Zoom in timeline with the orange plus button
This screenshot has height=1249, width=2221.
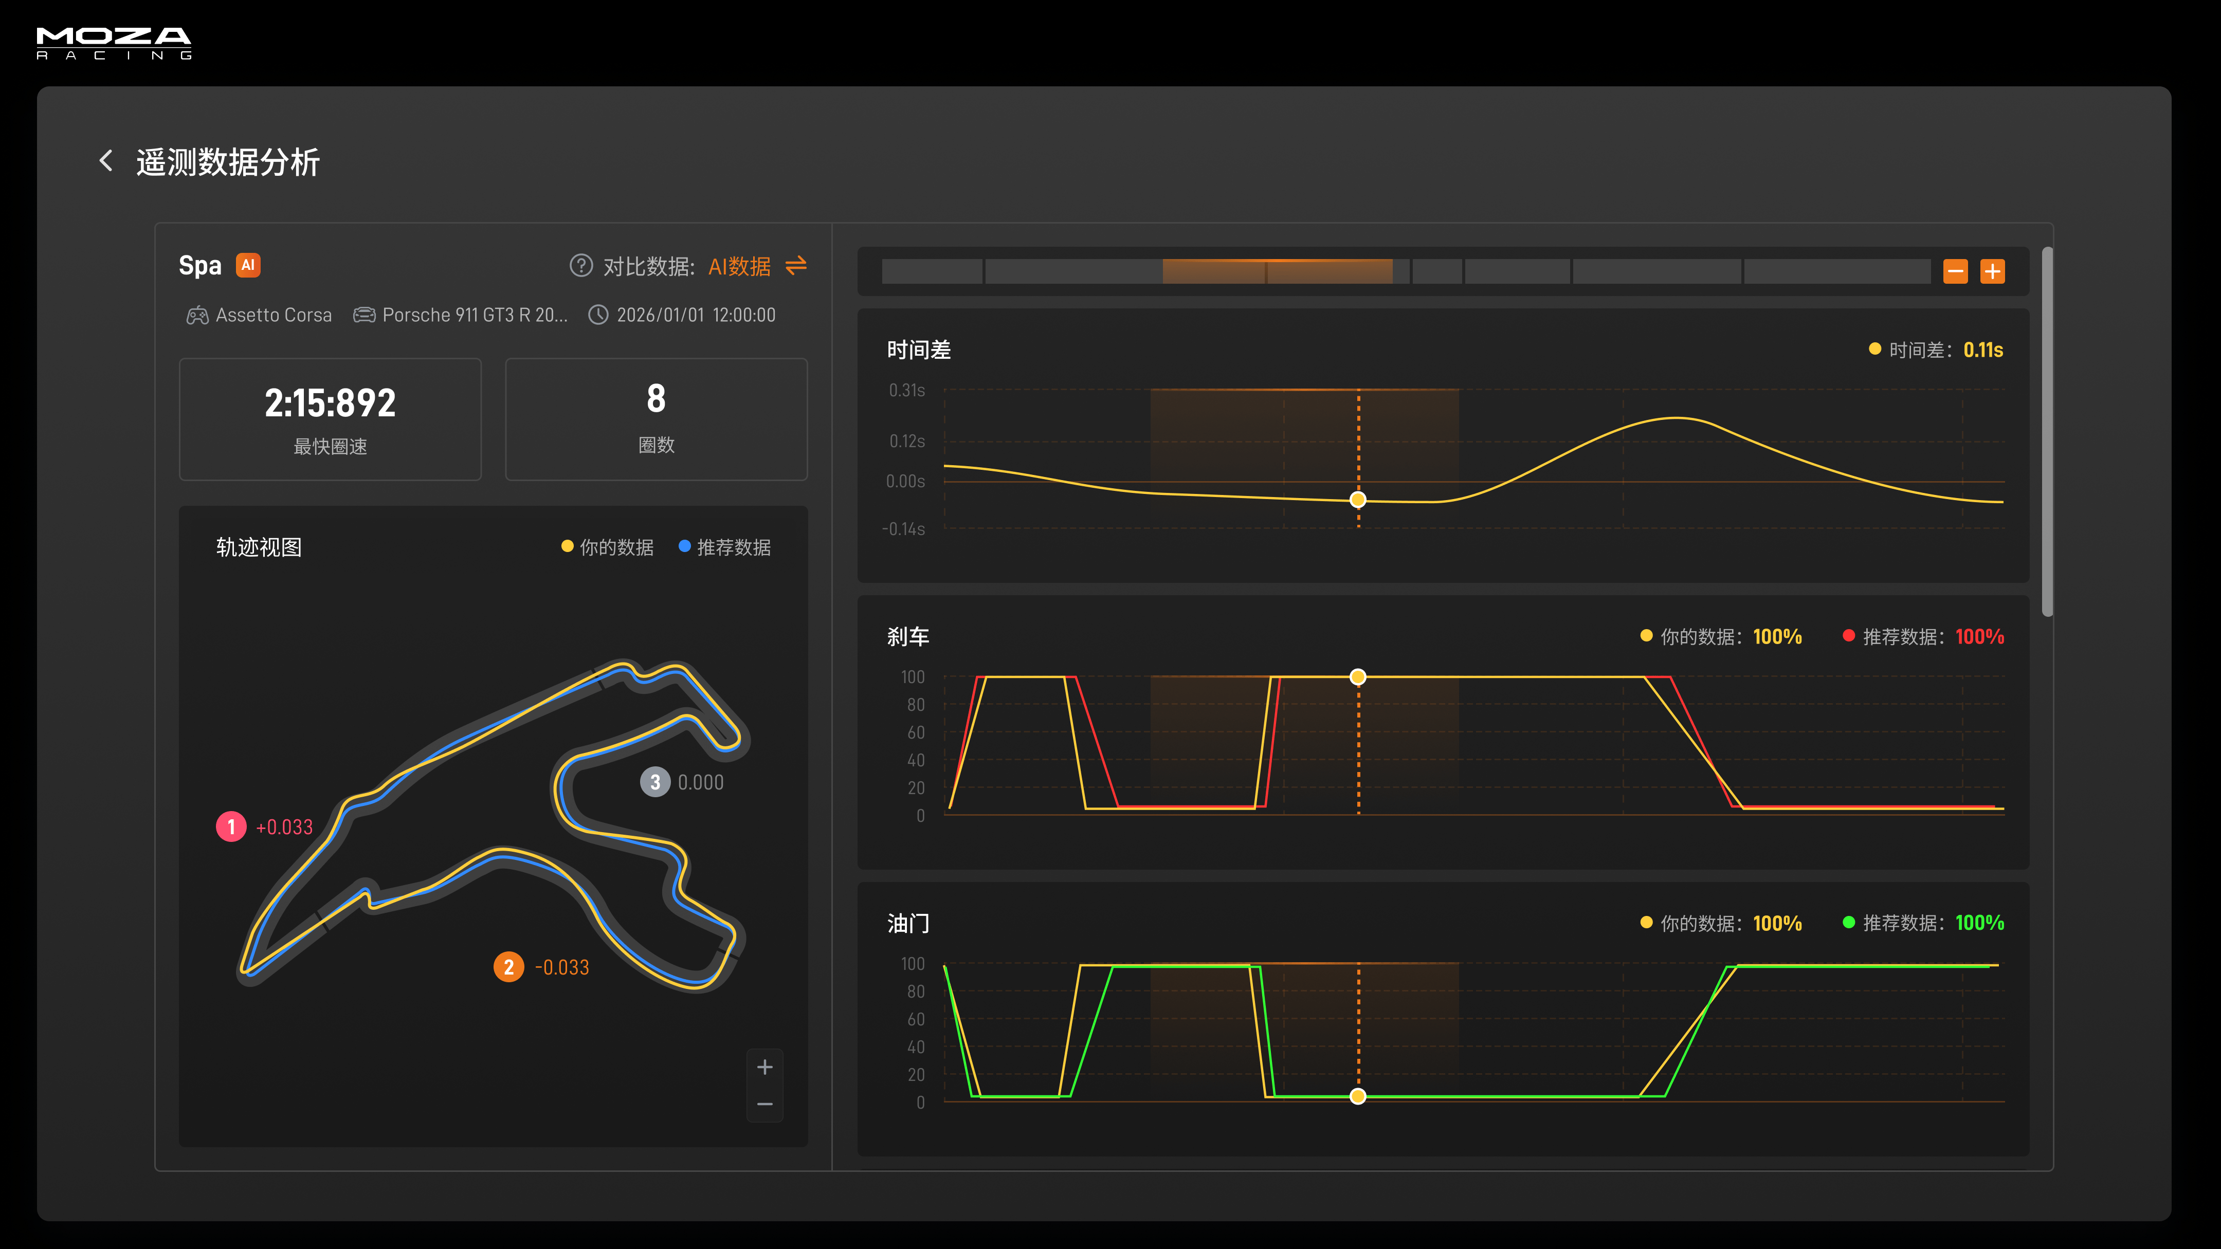(1992, 271)
